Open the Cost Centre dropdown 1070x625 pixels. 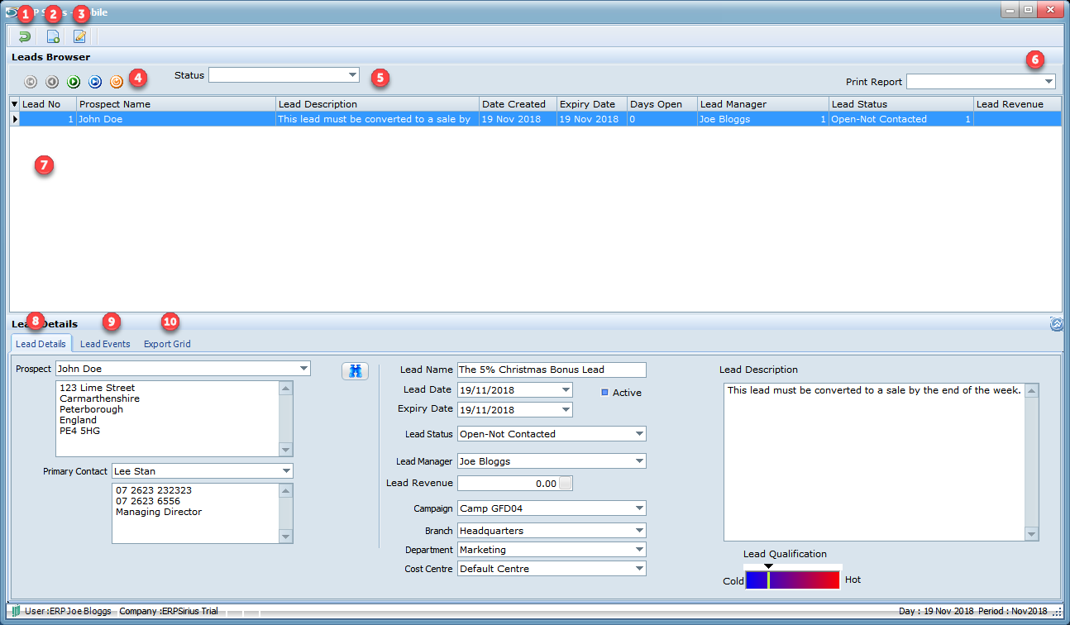639,569
